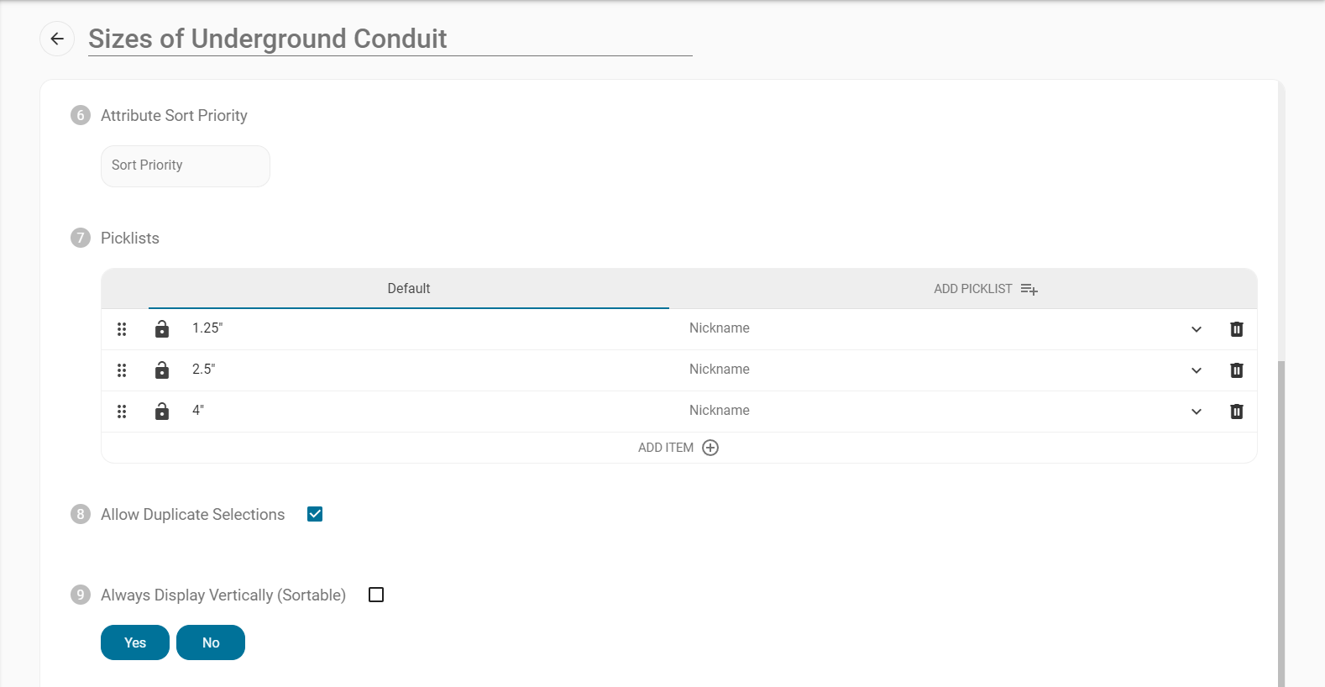The height and width of the screenshot is (687, 1325).
Task: Click the drag handle for 4" row
Action: pos(122,412)
